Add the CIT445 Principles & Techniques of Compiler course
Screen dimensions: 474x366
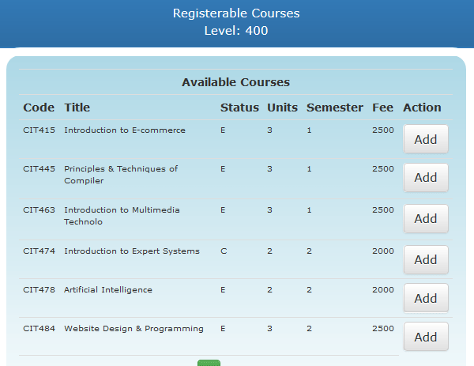coord(426,178)
